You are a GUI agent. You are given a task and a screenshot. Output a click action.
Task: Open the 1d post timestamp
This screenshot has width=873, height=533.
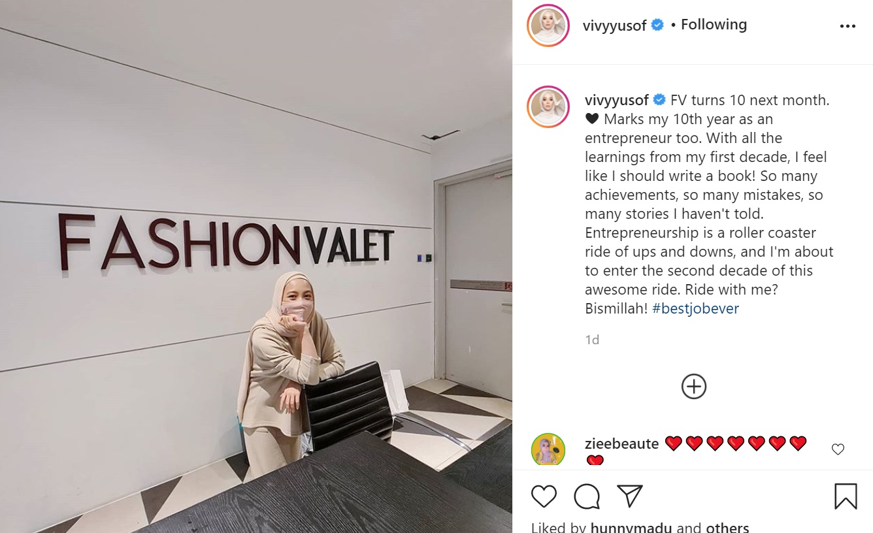coord(592,340)
